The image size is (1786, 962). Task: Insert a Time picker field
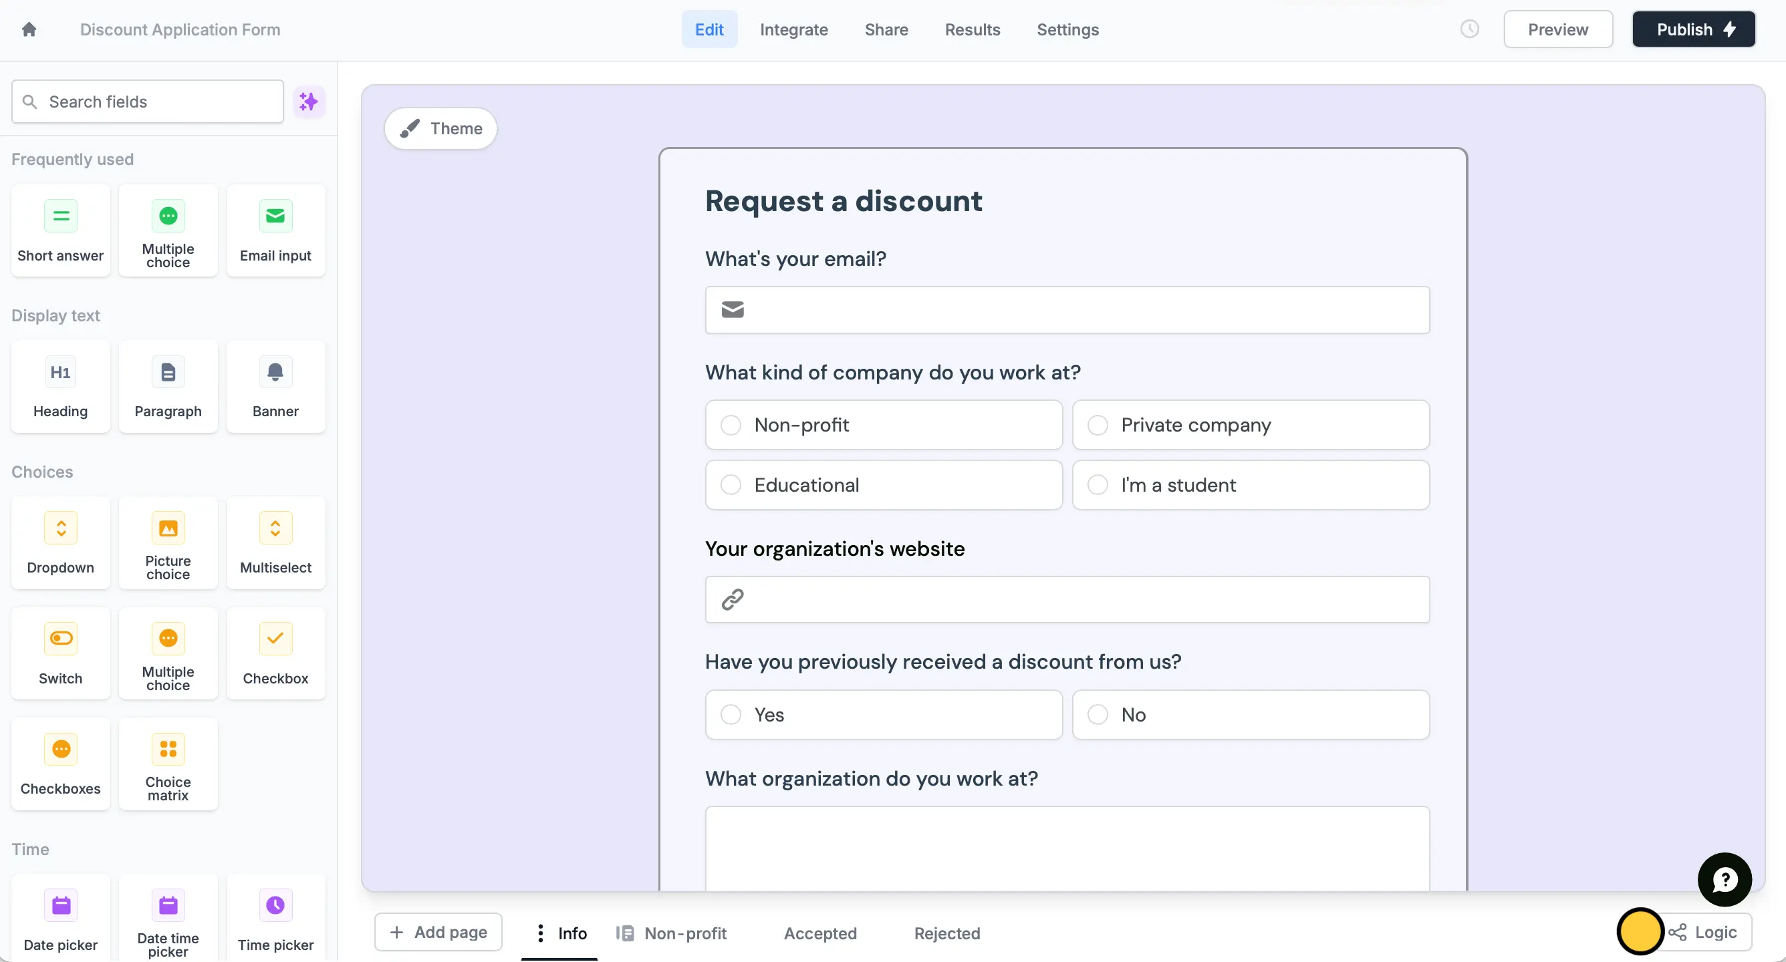click(275, 918)
